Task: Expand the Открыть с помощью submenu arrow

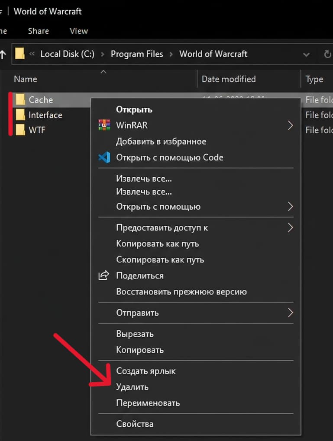Action: click(x=291, y=206)
